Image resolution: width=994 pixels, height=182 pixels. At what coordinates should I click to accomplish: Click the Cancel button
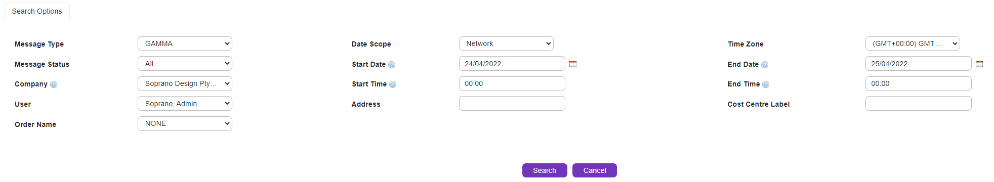(595, 170)
